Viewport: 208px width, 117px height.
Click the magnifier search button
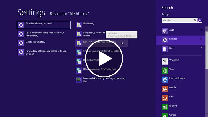200,20
